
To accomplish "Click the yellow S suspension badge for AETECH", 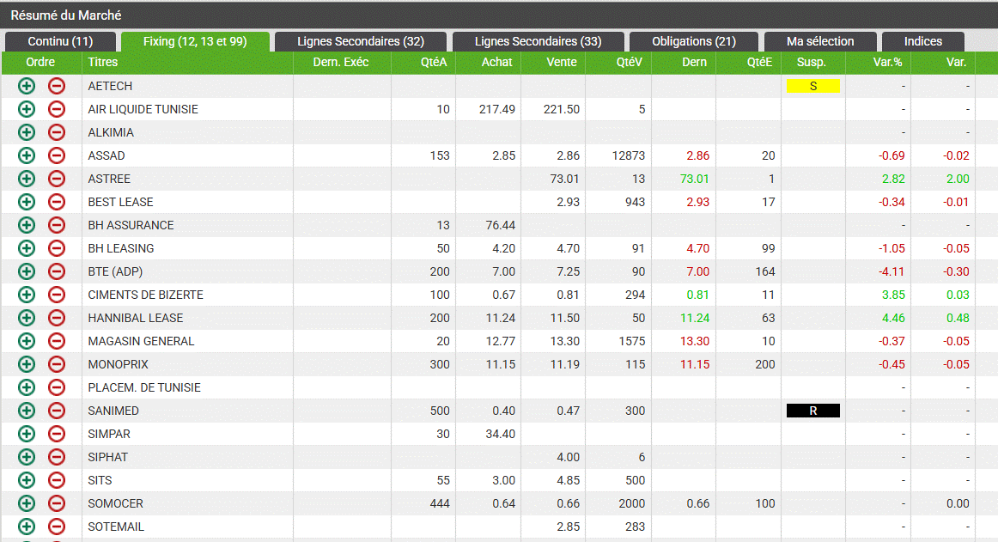I will coord(812,86).
